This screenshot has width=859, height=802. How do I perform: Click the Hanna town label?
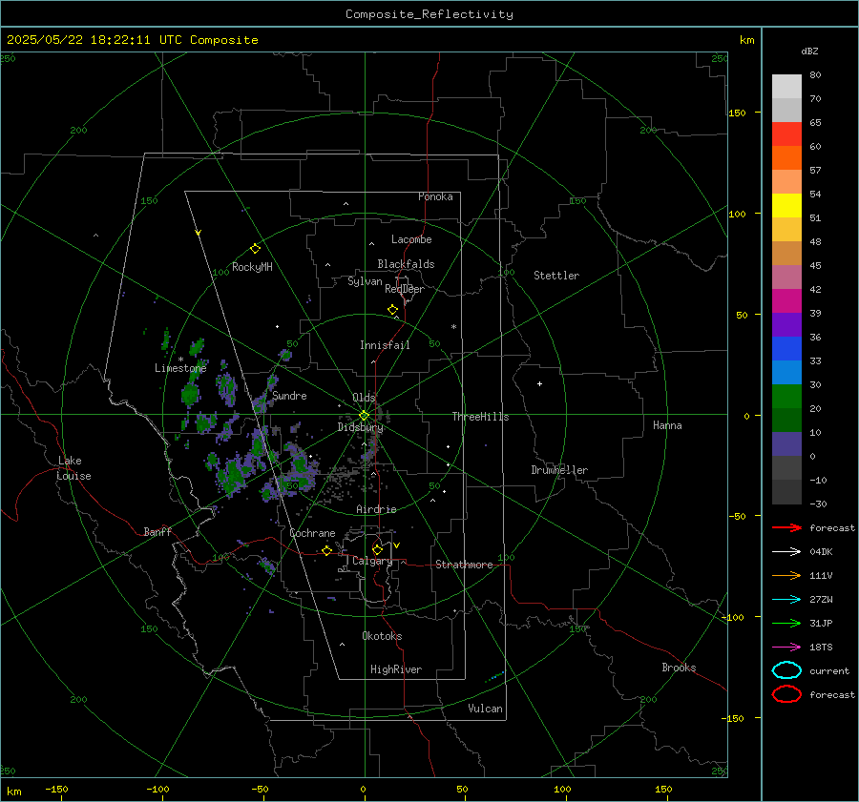667,425
